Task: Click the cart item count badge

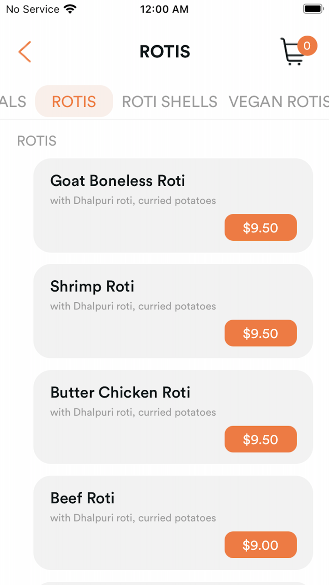Action: point(307,46)
